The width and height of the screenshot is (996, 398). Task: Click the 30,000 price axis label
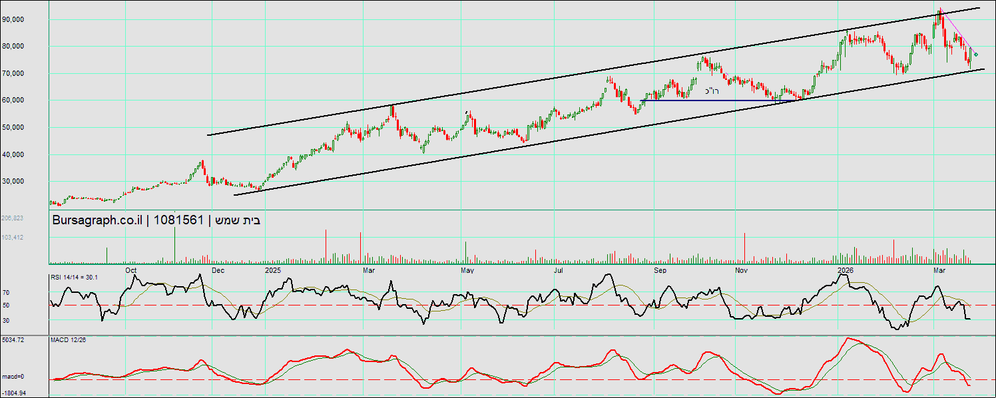(13, 181)
